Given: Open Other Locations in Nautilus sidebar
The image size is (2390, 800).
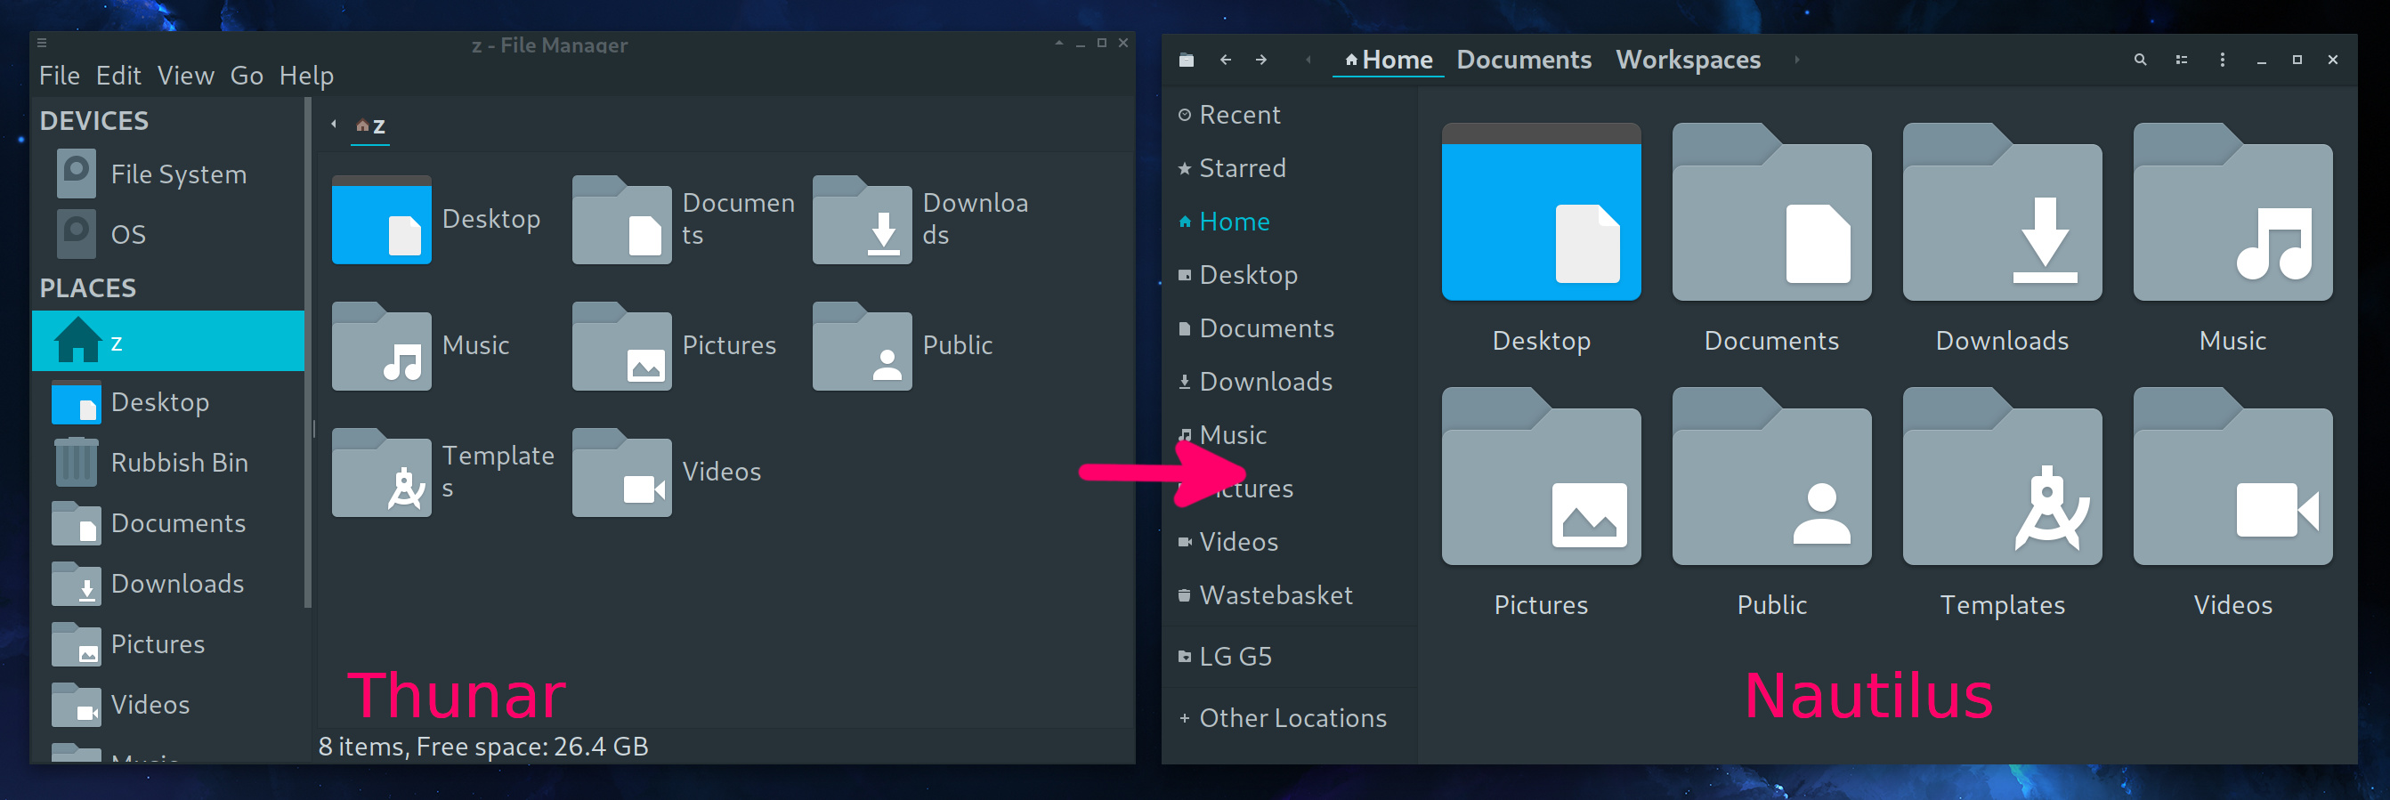Looking at the screenshot, I should tap(1292, 718).
